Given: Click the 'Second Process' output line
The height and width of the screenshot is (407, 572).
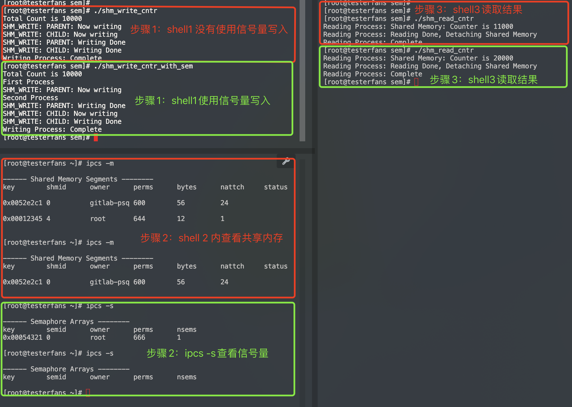Looking at the screenshot, I should click(31, 98).
